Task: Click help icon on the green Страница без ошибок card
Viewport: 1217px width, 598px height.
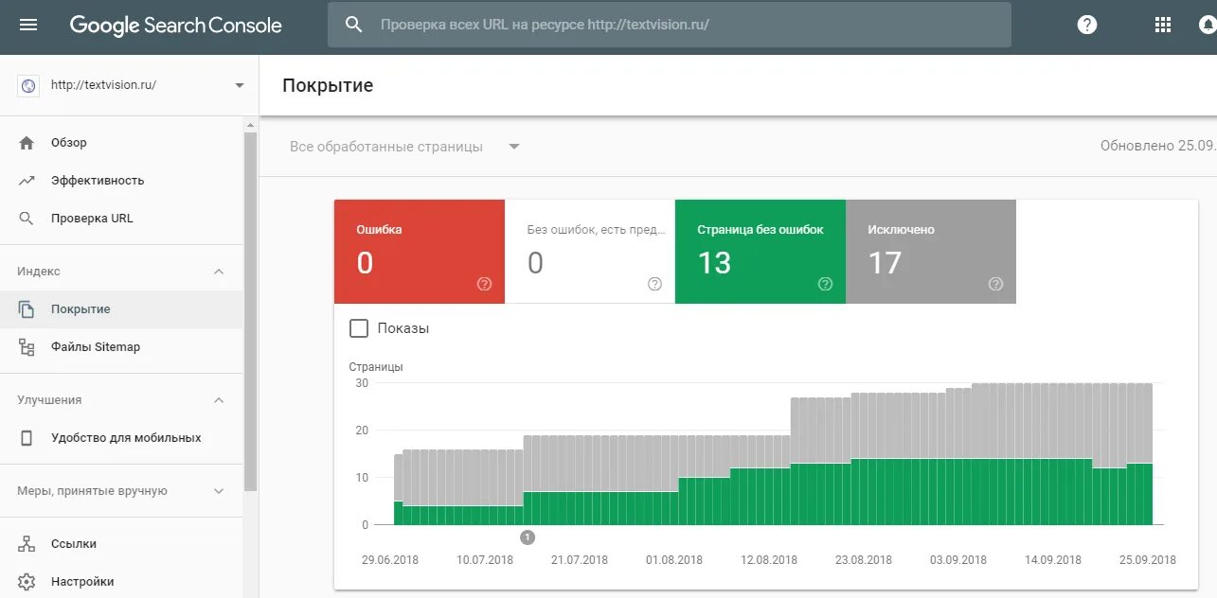Action: click(825, 284)
